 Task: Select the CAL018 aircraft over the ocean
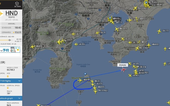(159, 31)
